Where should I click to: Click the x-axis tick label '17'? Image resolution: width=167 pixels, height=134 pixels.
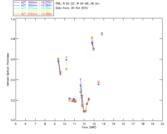(133, 124)
